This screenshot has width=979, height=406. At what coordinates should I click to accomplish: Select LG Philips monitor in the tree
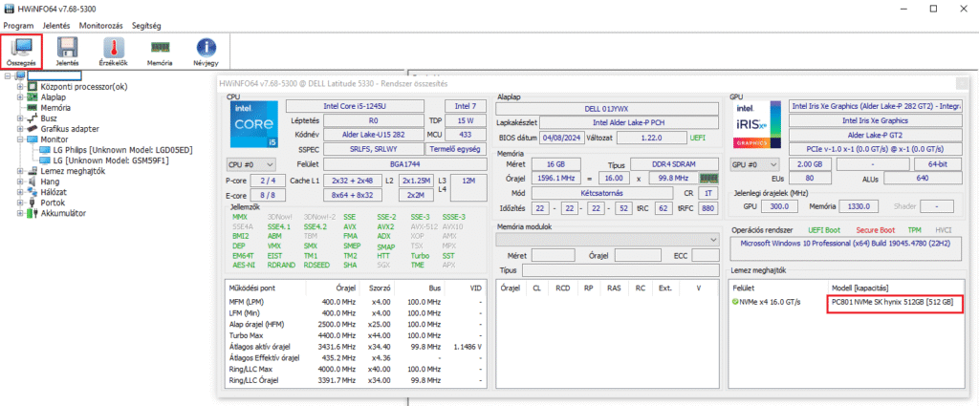coord(121,150)
